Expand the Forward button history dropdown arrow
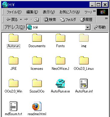 32,19
